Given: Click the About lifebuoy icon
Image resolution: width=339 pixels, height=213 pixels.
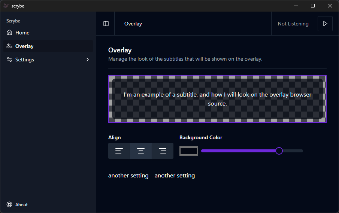Looking at the screenshot, I should pos(9,204).
